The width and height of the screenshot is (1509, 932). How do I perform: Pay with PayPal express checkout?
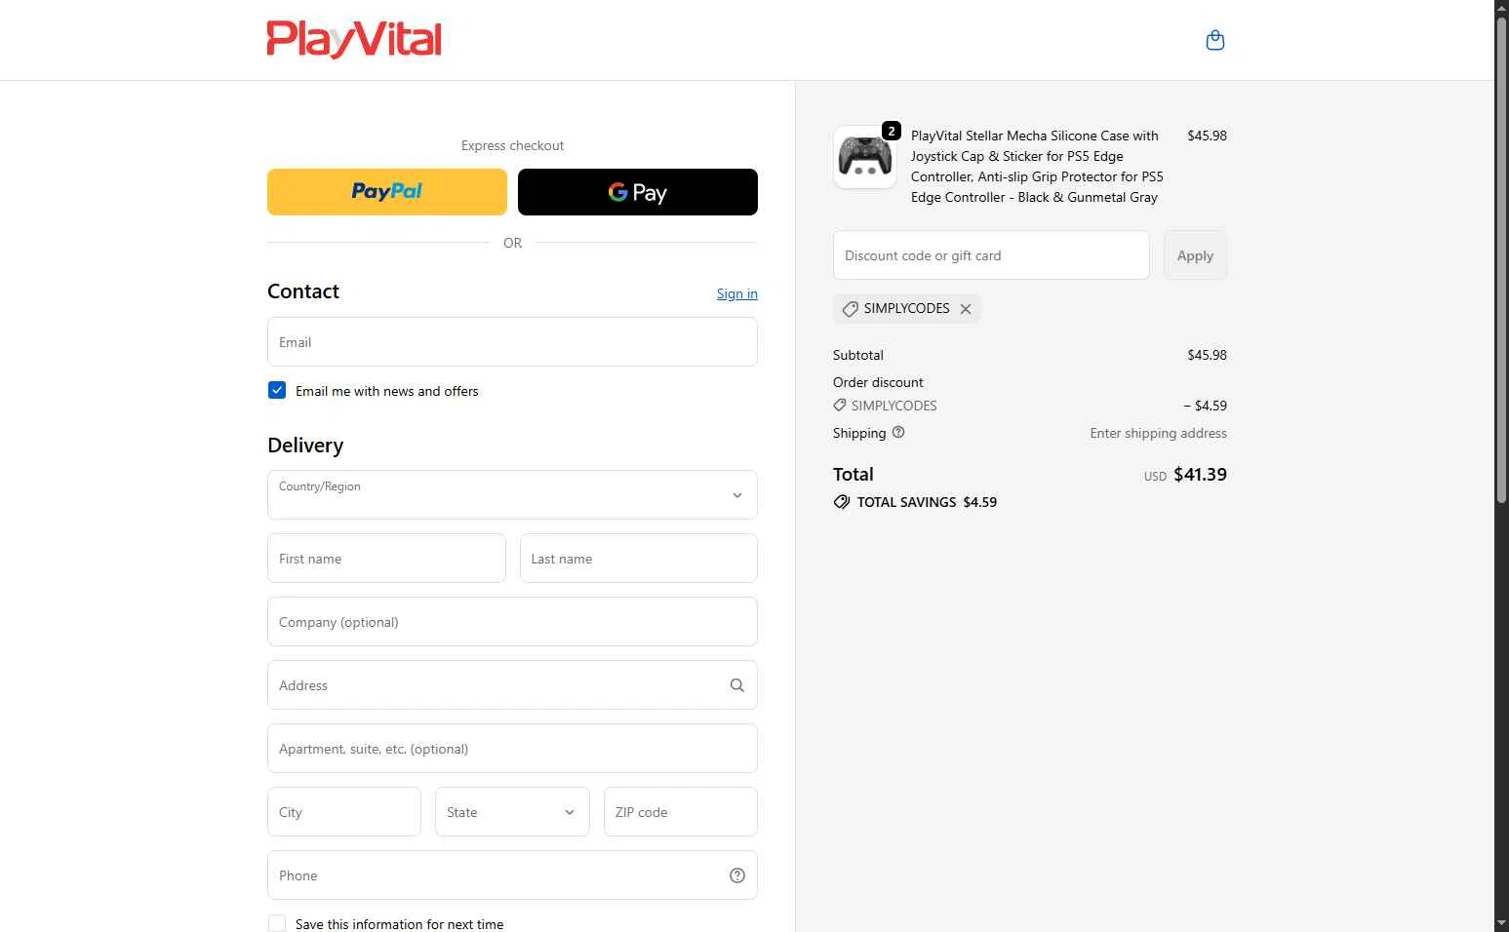pyautogui.click(x=387, y=192)
